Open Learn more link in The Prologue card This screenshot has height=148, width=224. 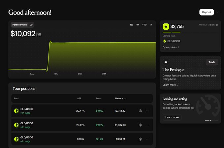(171, 85)
